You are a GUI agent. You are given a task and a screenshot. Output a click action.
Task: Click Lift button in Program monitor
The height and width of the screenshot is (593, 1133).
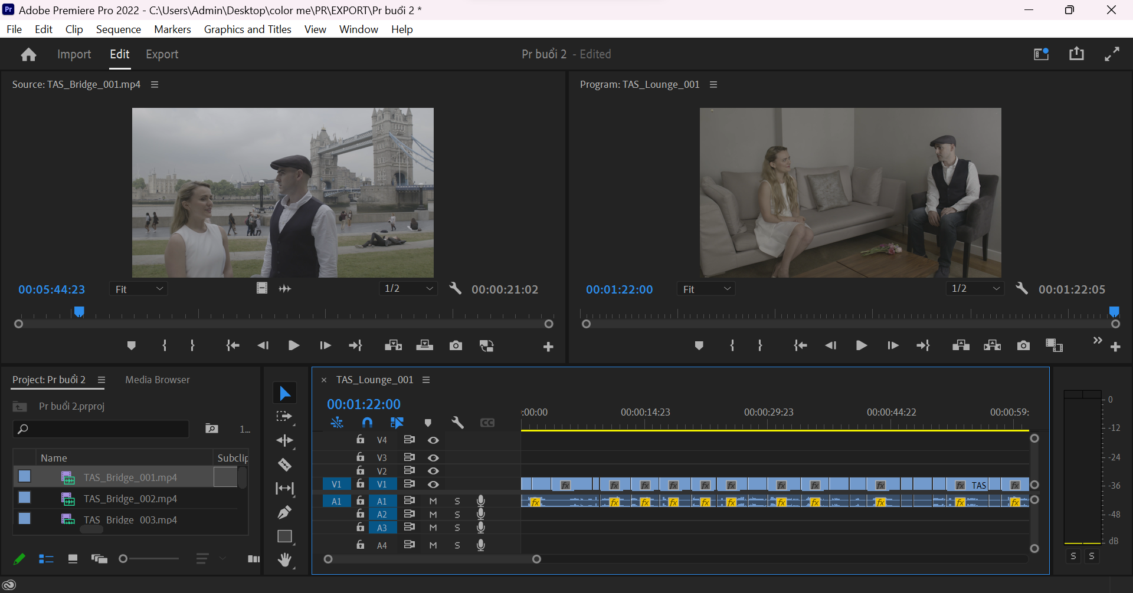click(x=961, y=345)
